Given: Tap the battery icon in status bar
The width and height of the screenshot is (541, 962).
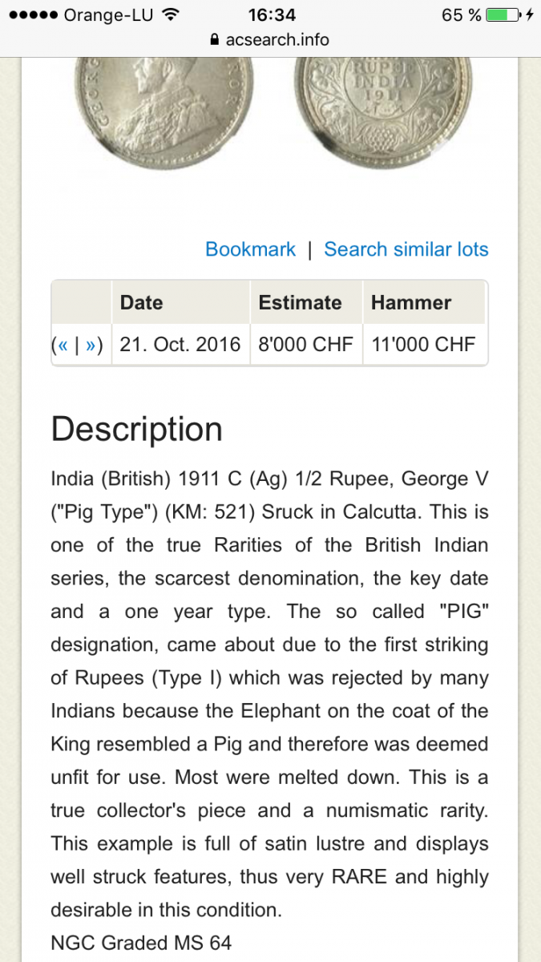Looking at the screenshot, I should coord(501,15).
